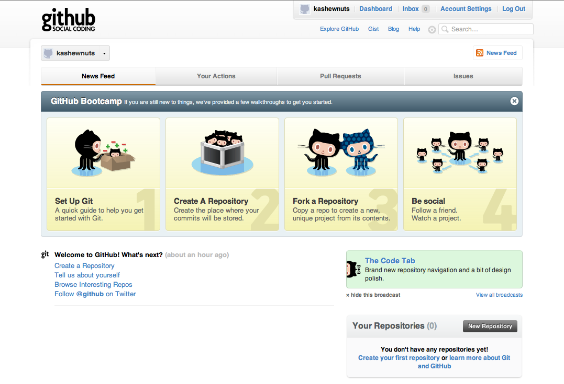Open the Issues tab
The width and height of the screenshot is (564, 384).
click(x=463, y=76)
